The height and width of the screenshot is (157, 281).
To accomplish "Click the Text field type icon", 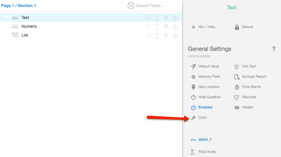I will [x=15, y=18].
